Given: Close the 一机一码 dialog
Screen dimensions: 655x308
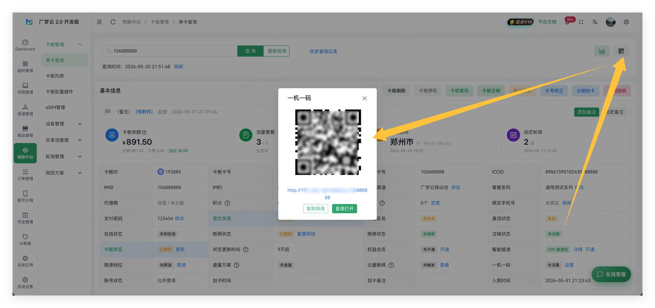Looking at the screenshot, I should [364, 98].
